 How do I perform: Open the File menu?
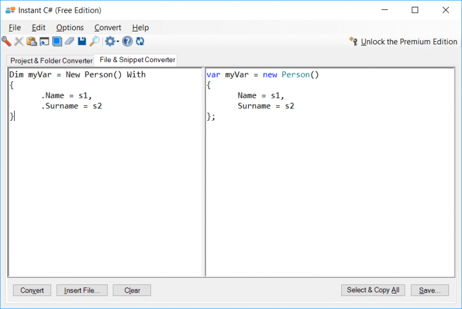(x=15, y=28)
